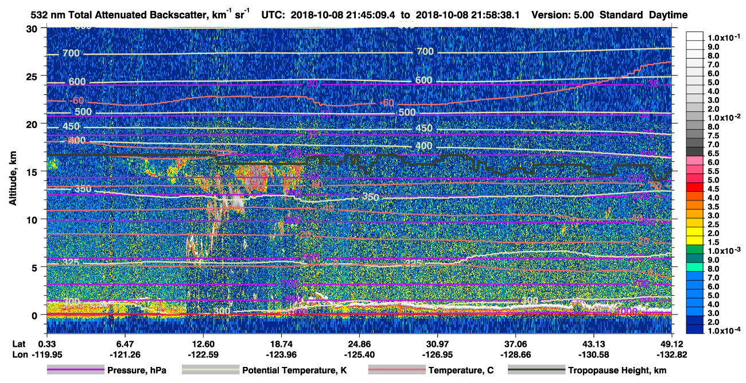Click latitude value '49.12'
The width and height of the screenshot is (746, 383).
(x=672, y=344)
